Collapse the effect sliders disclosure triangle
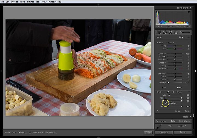The height and width of the screenshot is (138, 197). 189,42
